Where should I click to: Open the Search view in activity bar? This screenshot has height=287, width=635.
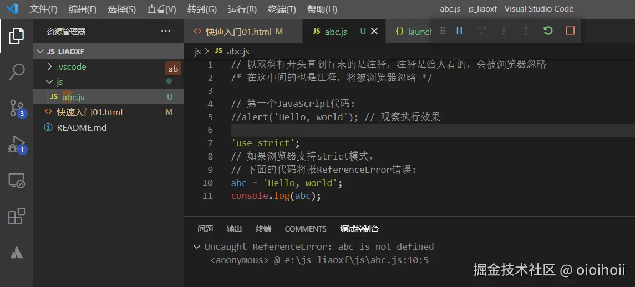16,71
